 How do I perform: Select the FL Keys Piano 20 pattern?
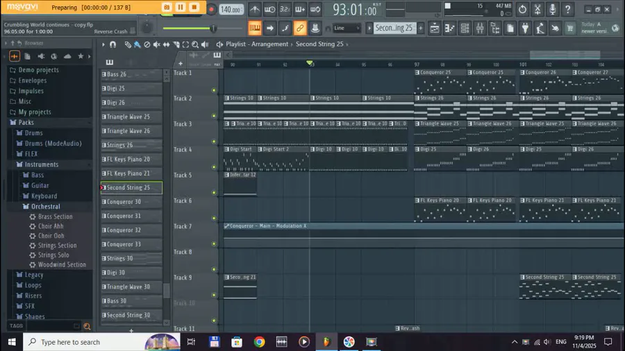click(131, 159)
